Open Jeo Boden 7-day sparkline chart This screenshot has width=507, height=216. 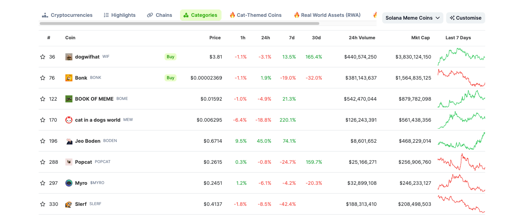pos(461,141)
